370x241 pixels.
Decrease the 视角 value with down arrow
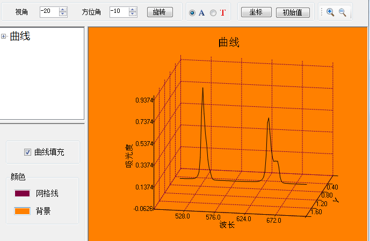[x=63, y=14]
